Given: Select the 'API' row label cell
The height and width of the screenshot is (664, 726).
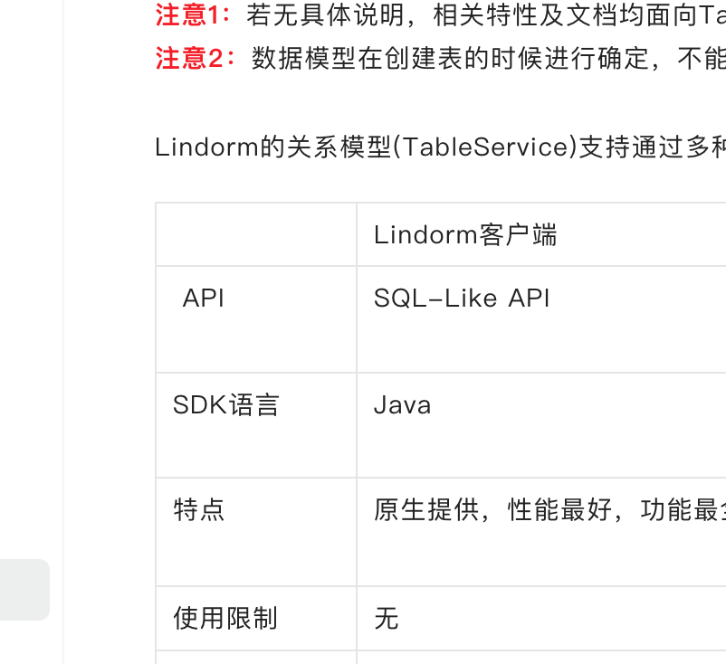Looking at the screenshot, I should (x=256, y=319).
